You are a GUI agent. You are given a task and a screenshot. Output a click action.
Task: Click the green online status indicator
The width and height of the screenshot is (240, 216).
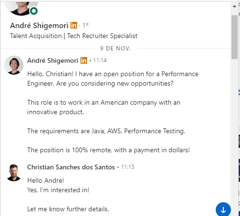coord(34,11)
